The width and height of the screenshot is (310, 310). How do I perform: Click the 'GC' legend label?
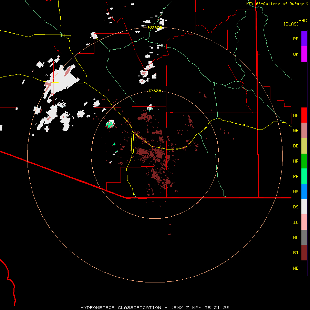pyautogui.click(x=296, y=238)
